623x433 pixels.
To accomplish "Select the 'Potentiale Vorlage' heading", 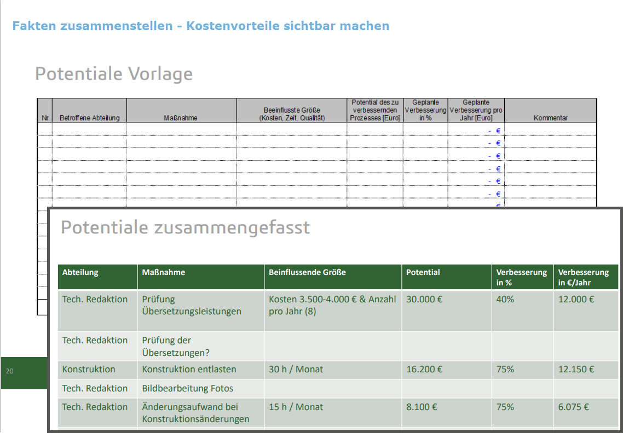I will coord(114,74).
